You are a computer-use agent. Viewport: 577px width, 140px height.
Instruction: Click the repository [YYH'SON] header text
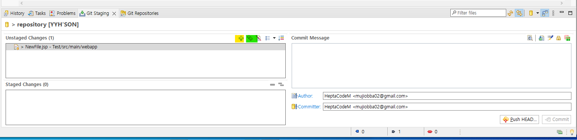coord(48,25)
